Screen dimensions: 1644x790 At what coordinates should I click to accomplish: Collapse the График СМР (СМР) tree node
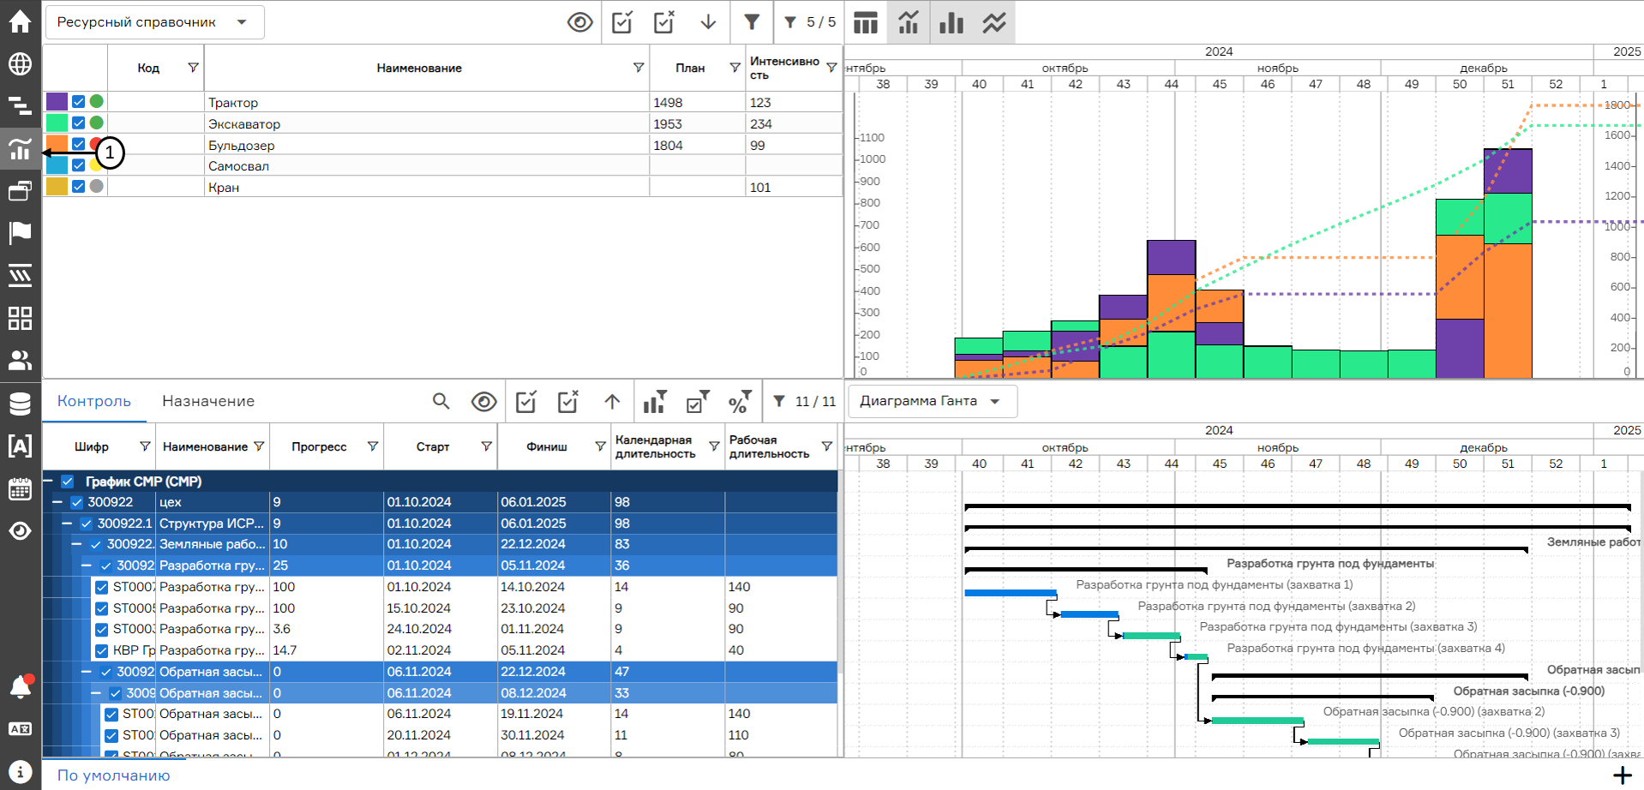tap(49, 482)
